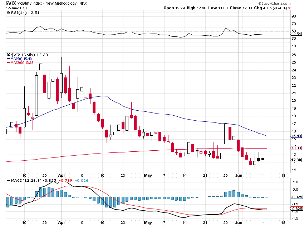Click the 12.30 last price axis tag

(296, 160)
